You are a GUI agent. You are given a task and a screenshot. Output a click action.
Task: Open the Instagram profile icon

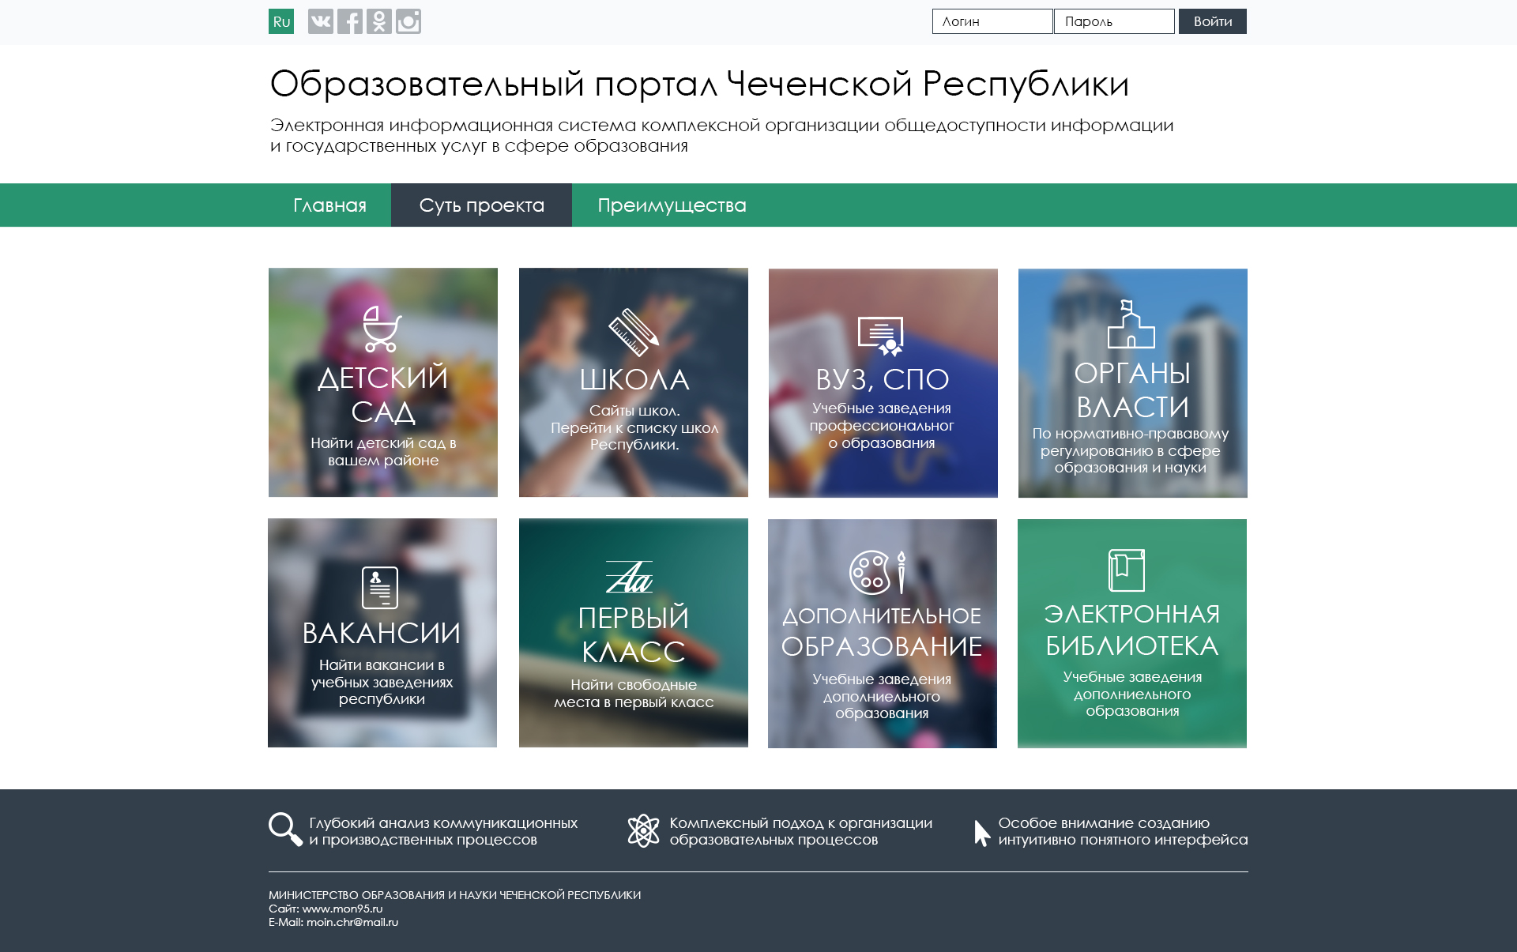tap(408, 21)
